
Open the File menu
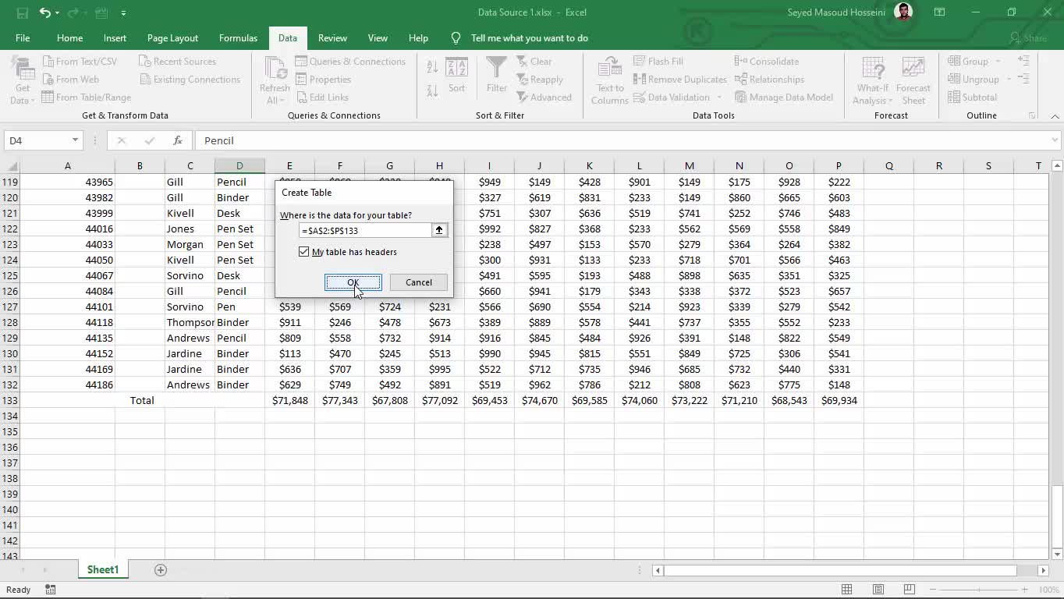[23, 38]
